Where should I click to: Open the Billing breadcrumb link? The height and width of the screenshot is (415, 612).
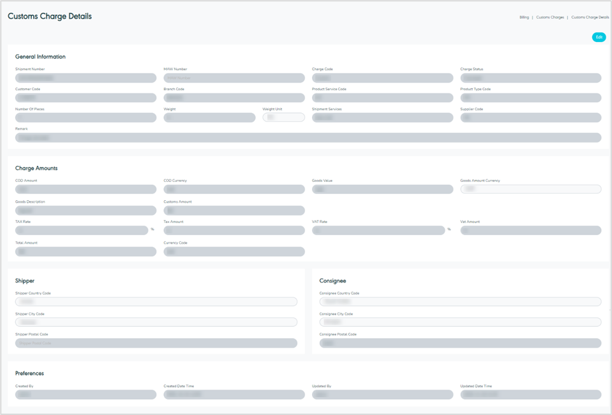524,17
